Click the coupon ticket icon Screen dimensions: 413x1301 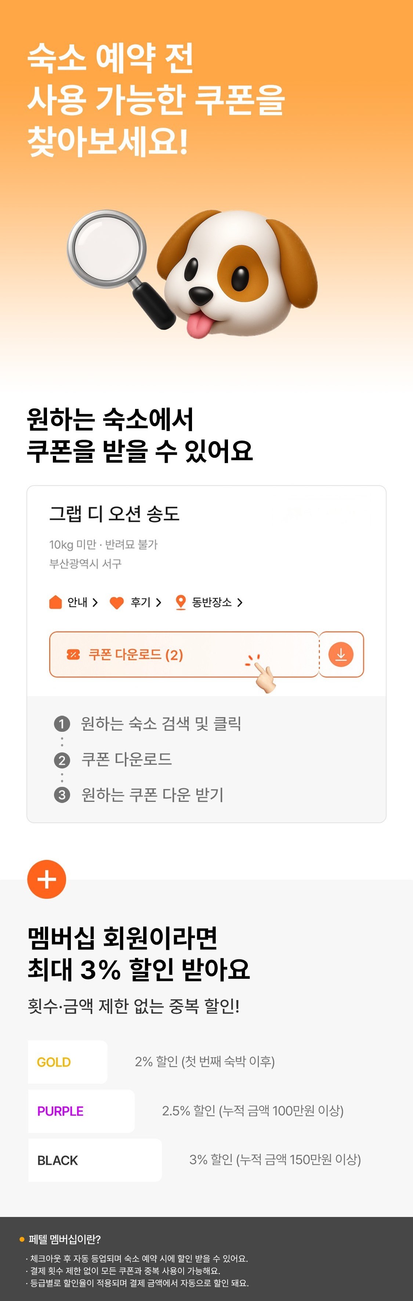tap(73, 655)
